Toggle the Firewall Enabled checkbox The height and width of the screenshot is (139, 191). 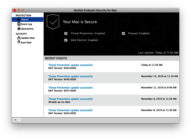pyautogui.click(x=123, y=34)
